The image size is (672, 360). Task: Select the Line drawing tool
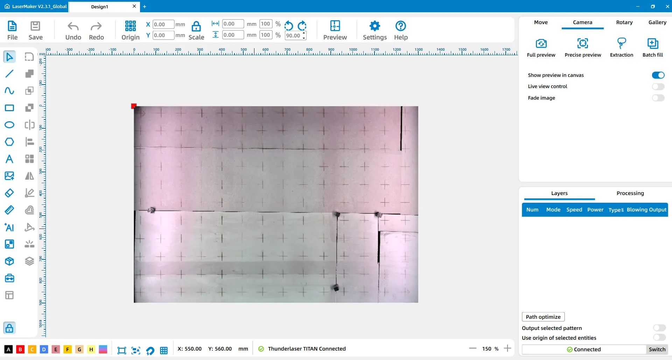(x=9, y=73)
